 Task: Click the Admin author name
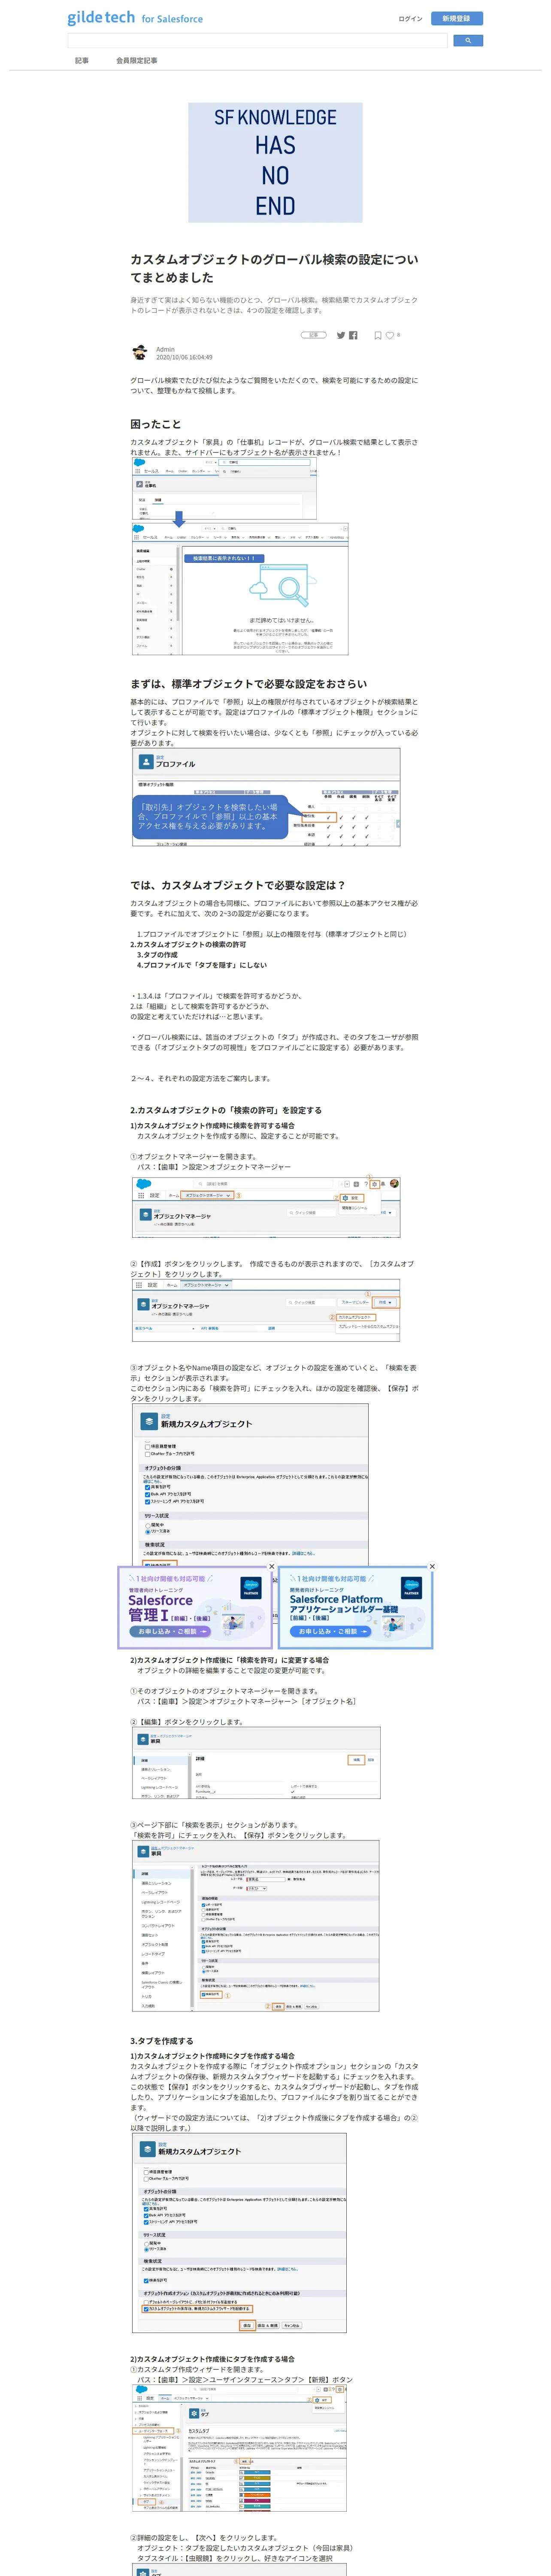(x=165, y=349)
